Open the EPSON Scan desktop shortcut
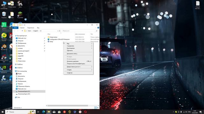This screenshot has width=204, height=114. coord(4,79)
